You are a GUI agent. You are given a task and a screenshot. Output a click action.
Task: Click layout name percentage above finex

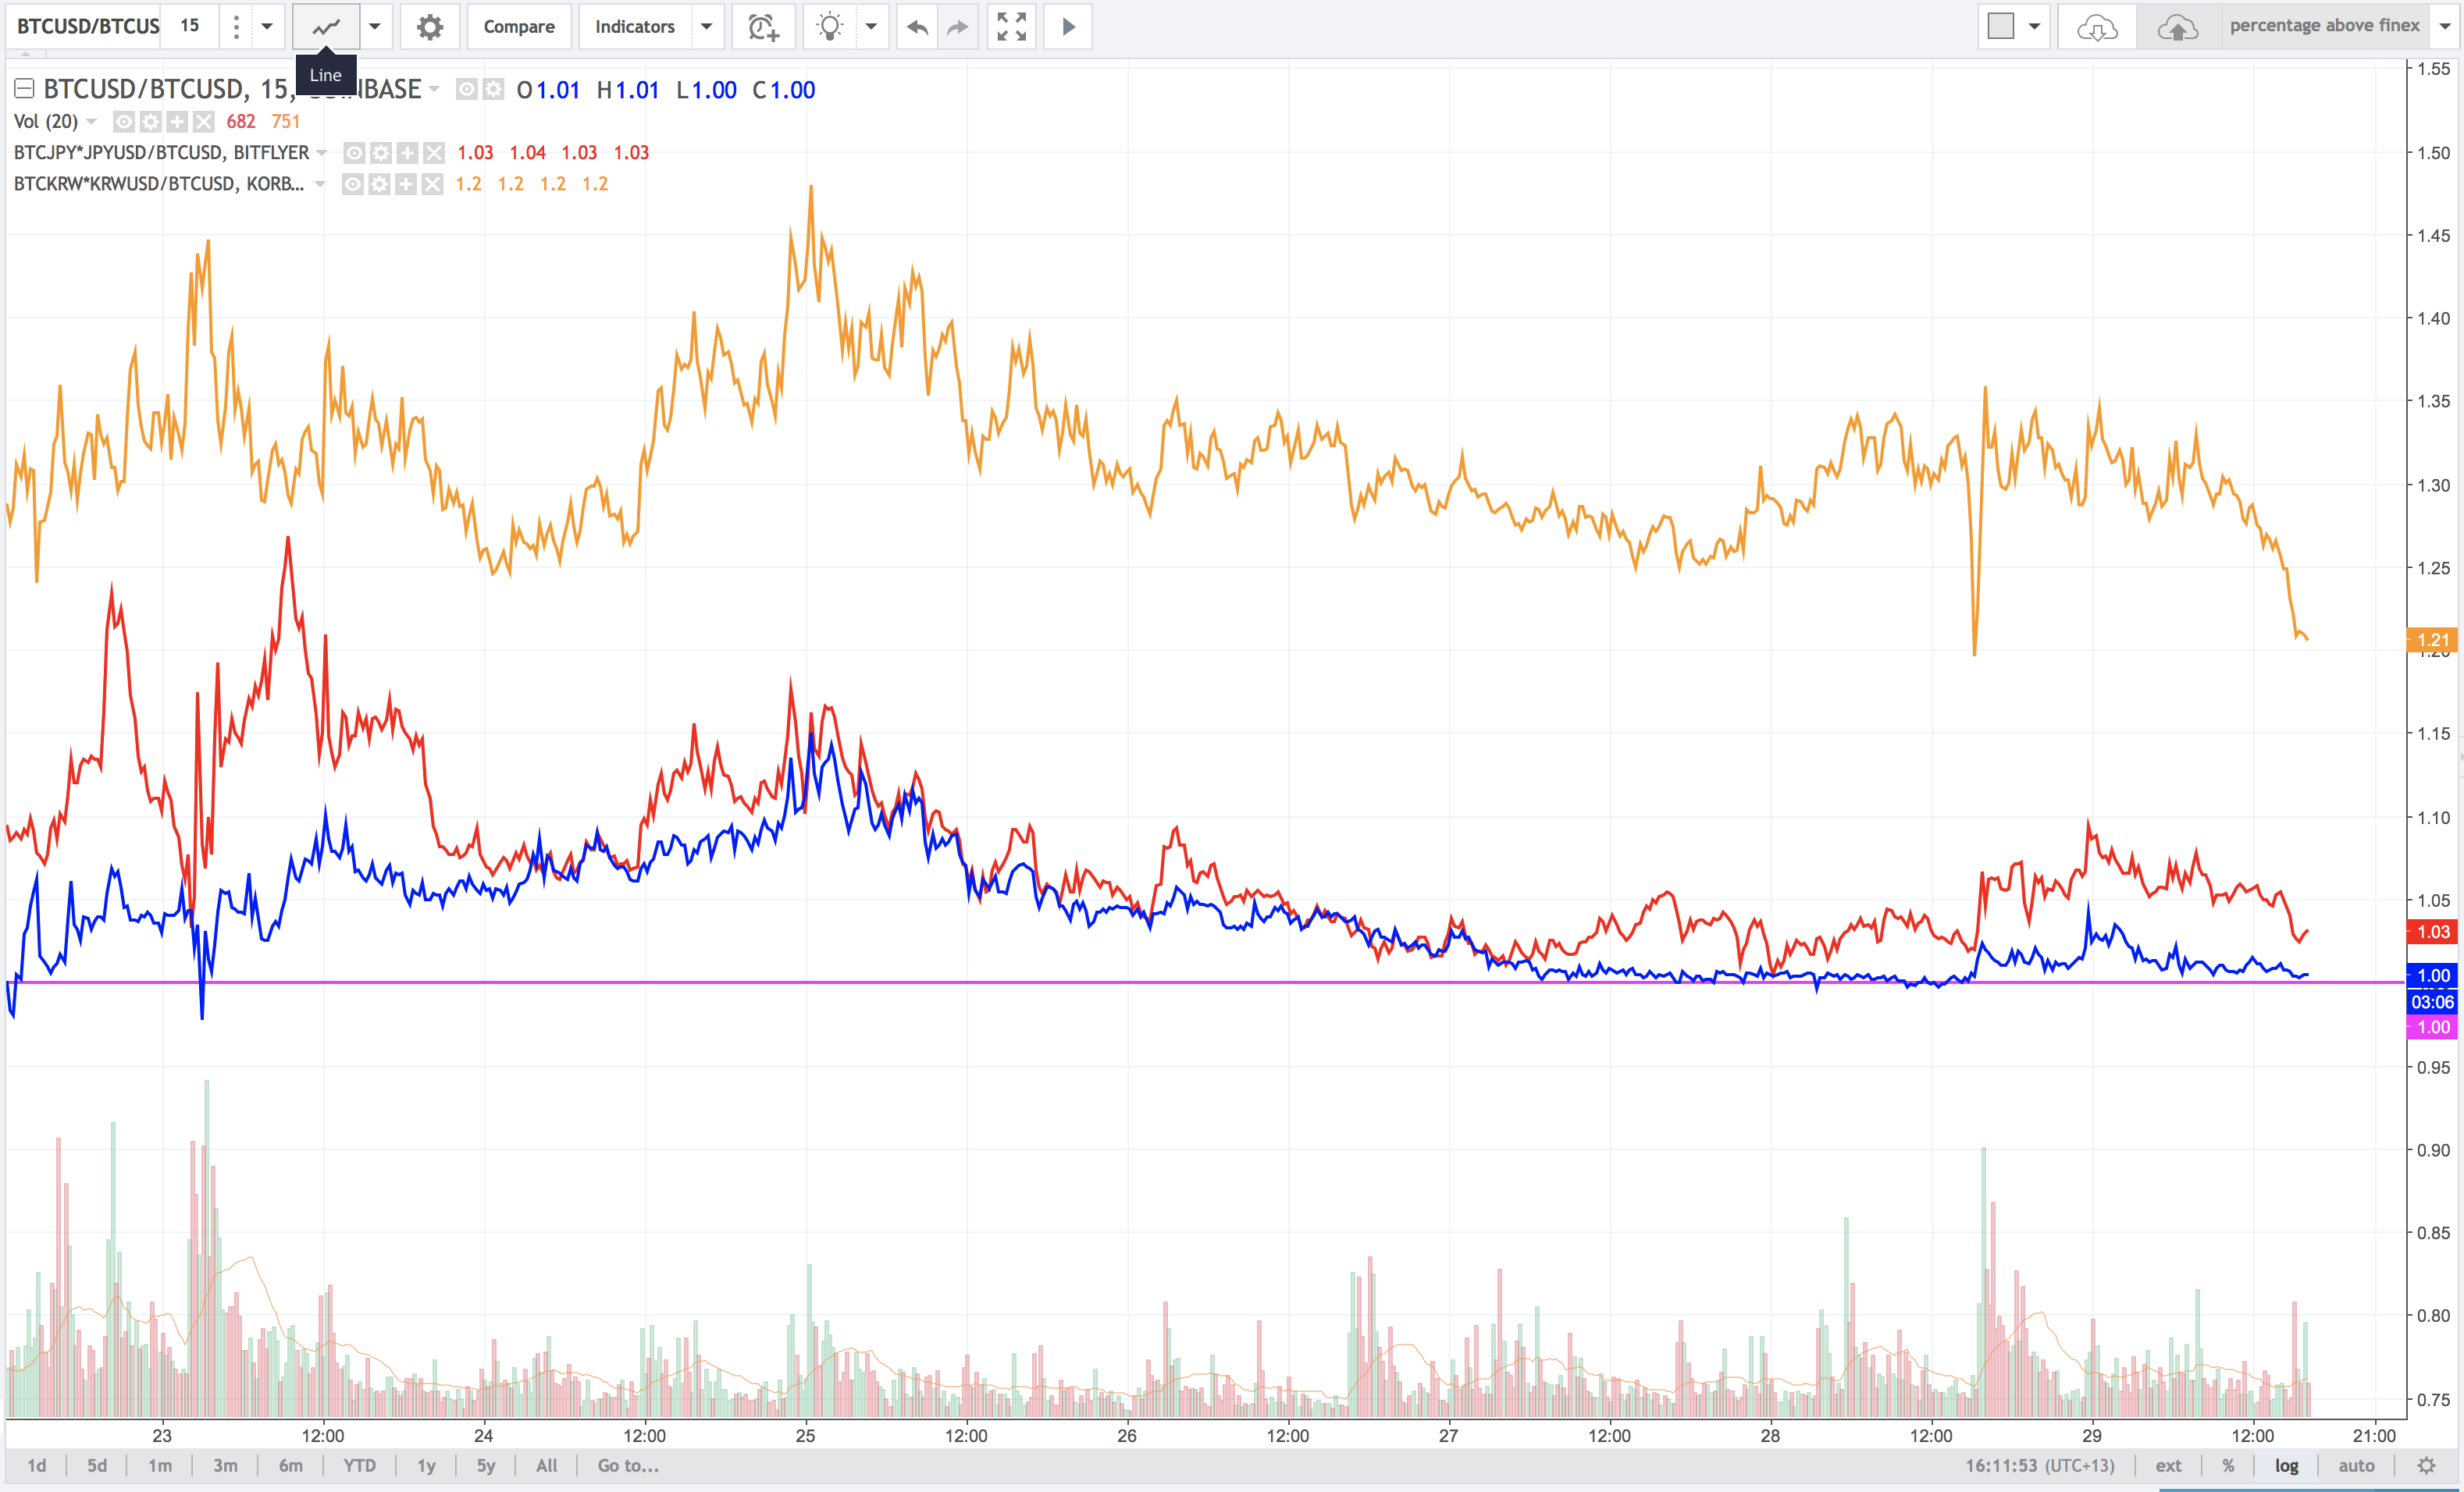point(2324,26)
